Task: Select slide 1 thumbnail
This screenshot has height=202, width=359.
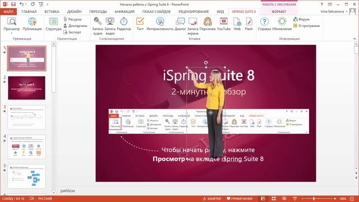Action: tap(26, 58)
